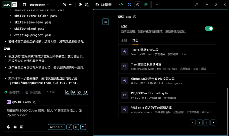Click the info icon next to Beta

[x=135, y=17]
